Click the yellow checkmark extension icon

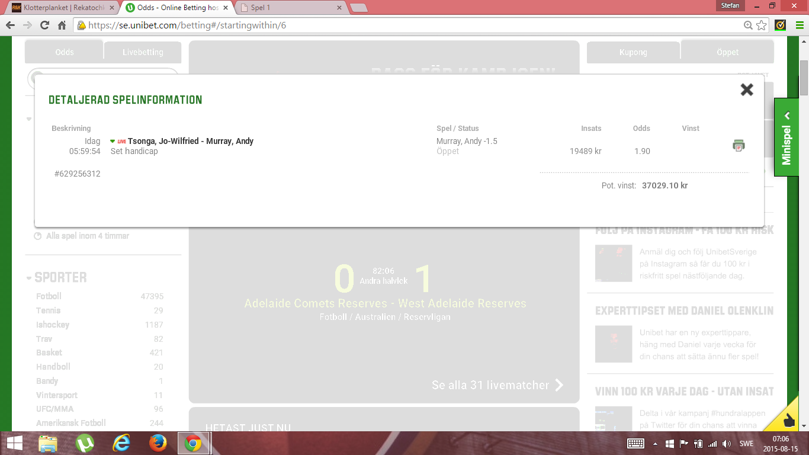[781, 25]
